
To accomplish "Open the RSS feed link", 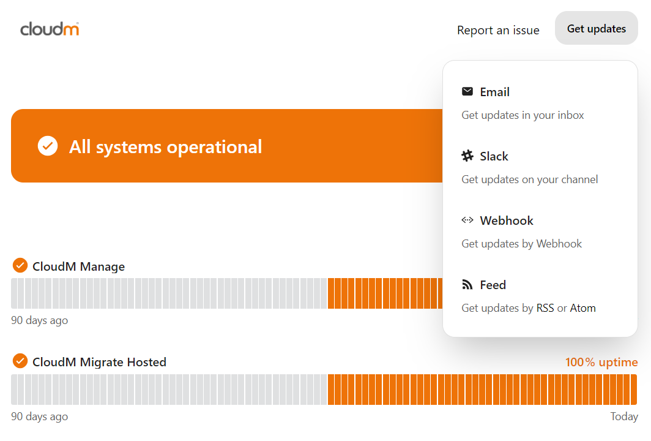I will click(x=545, y=308).
